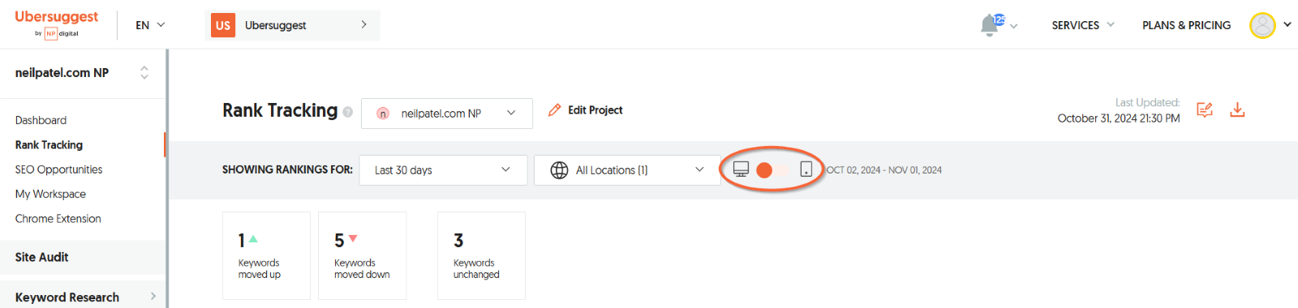Select the desktop monitor icon
This screenshot has width=1298, height=308.
click(741, 169)
